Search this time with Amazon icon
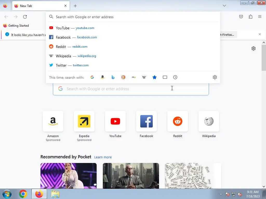266x199 pixels. pos(102,77)
